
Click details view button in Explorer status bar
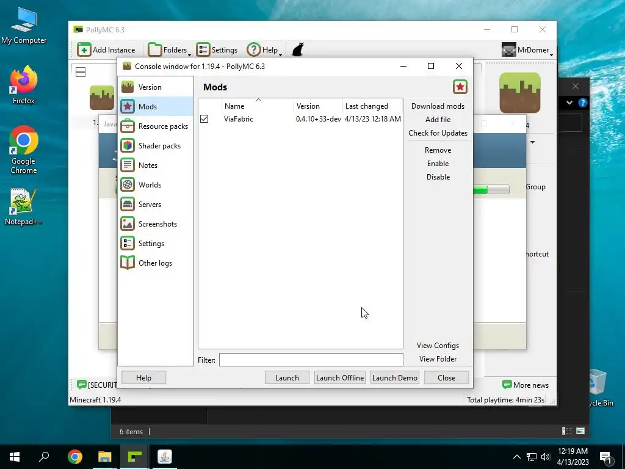(x=567, y=431)
